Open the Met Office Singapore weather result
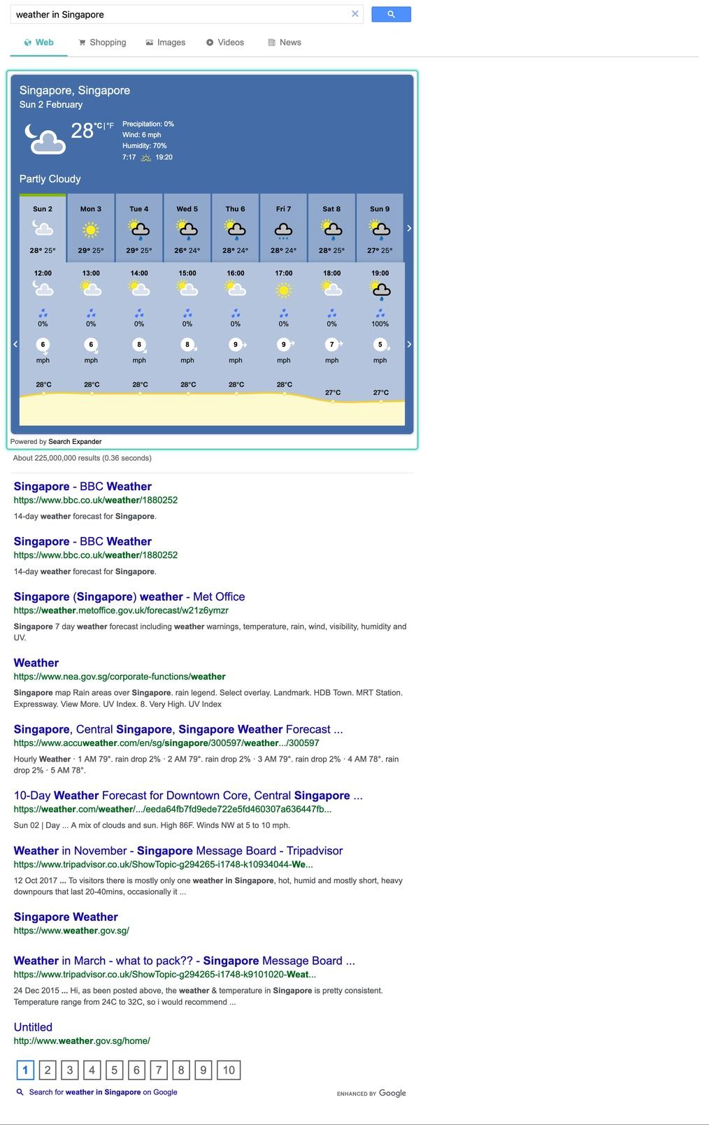The image size is (709, 1125). click(129, 596)
